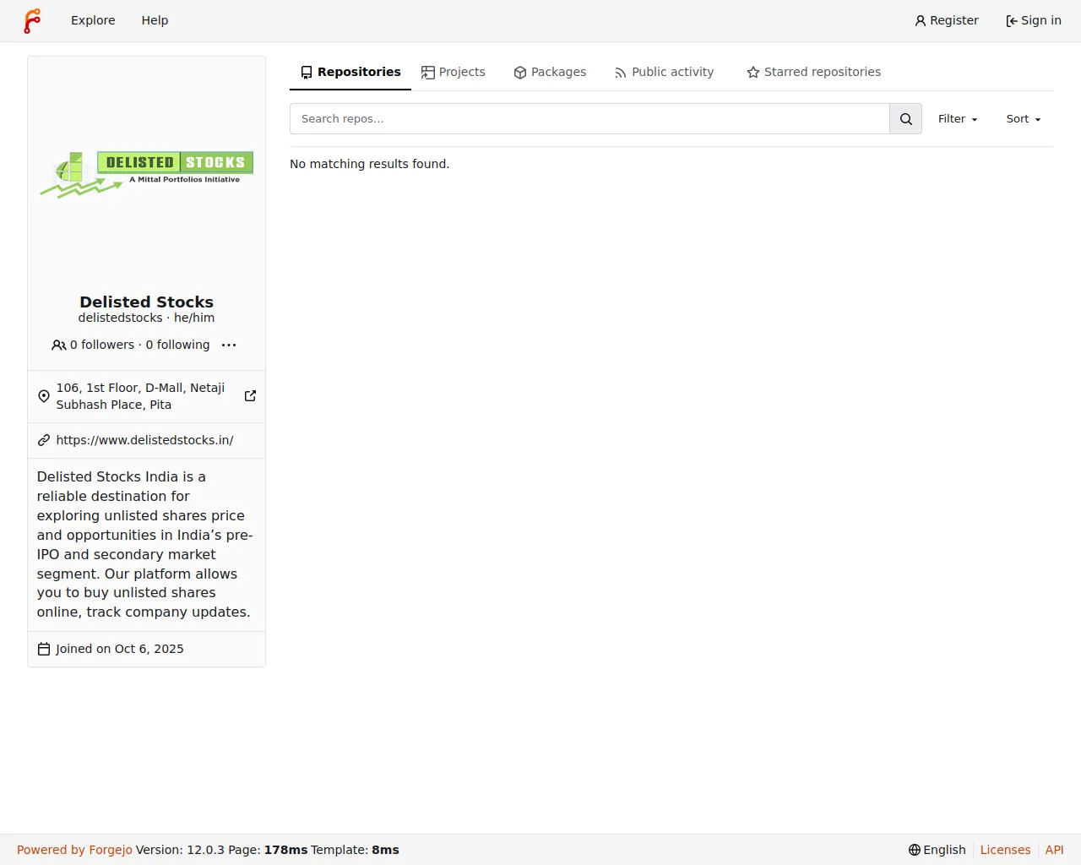
Task: Click the followers people icon
Action: [59, 345]
